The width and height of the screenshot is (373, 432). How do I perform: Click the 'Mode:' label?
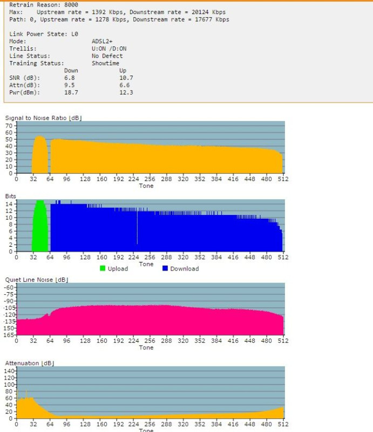(x=18, y=42)
